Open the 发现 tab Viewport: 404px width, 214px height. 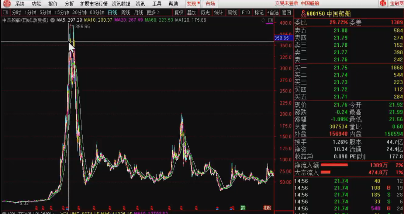[x=192, y=4]
